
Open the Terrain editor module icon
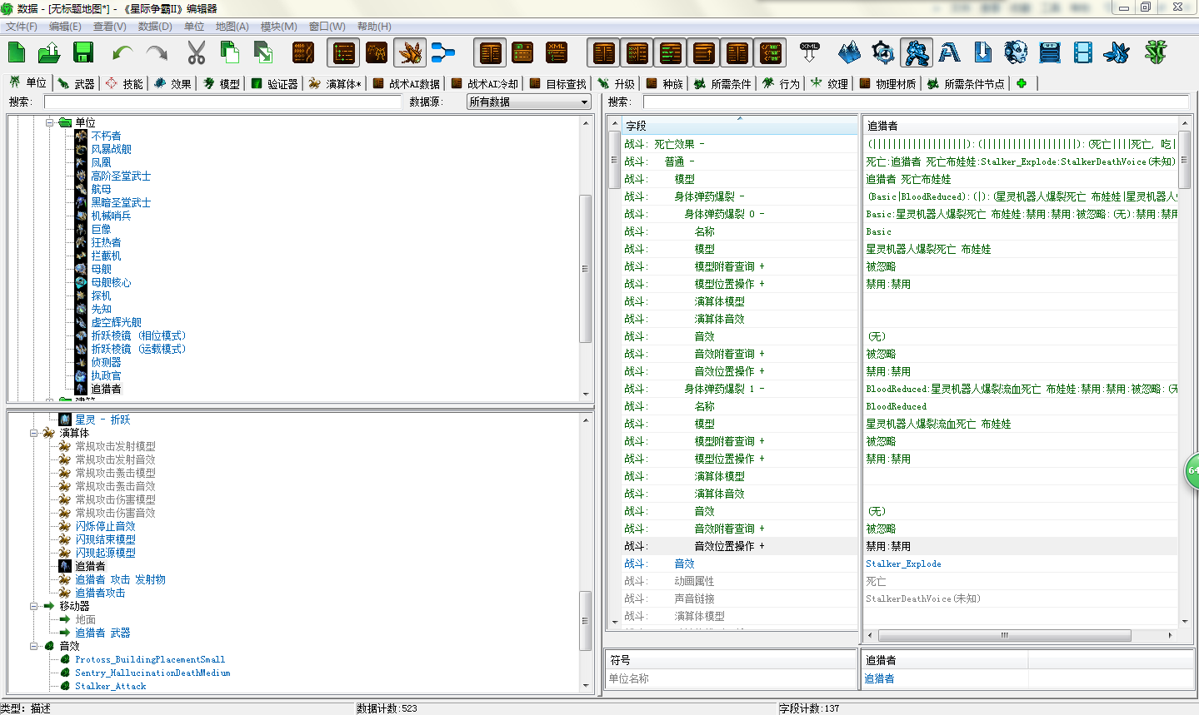click(x=849, y=53)
